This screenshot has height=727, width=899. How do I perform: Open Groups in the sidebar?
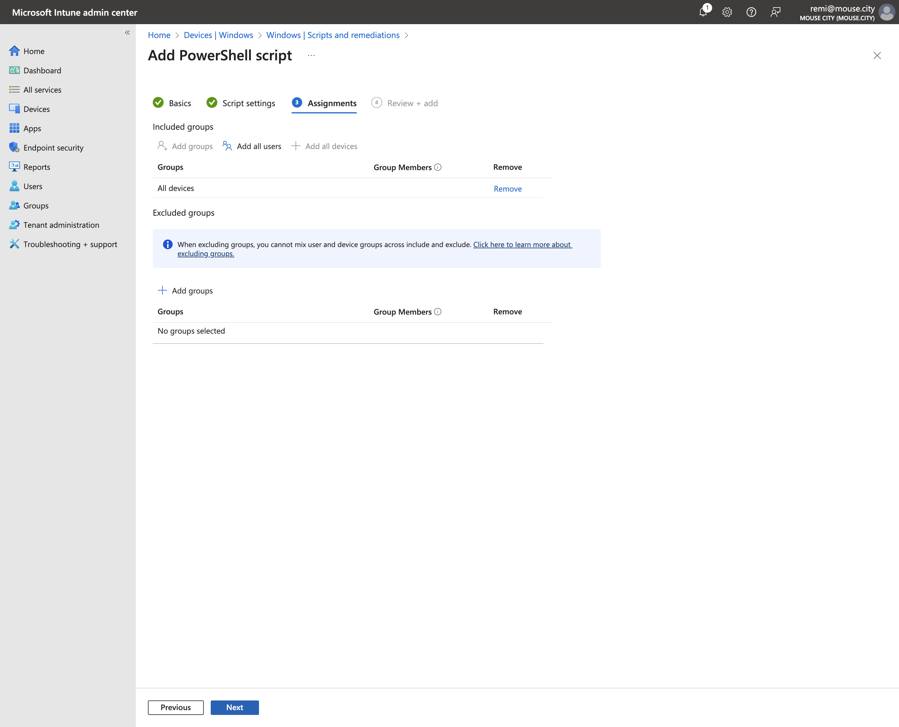tap(29, 205)
